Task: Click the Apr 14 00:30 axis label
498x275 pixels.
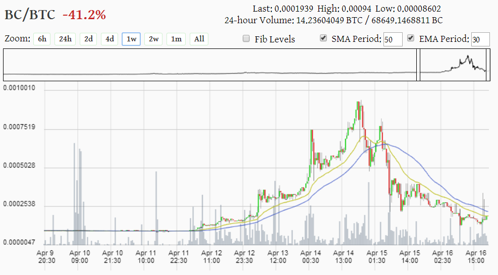Action: [x=310, y=257]
